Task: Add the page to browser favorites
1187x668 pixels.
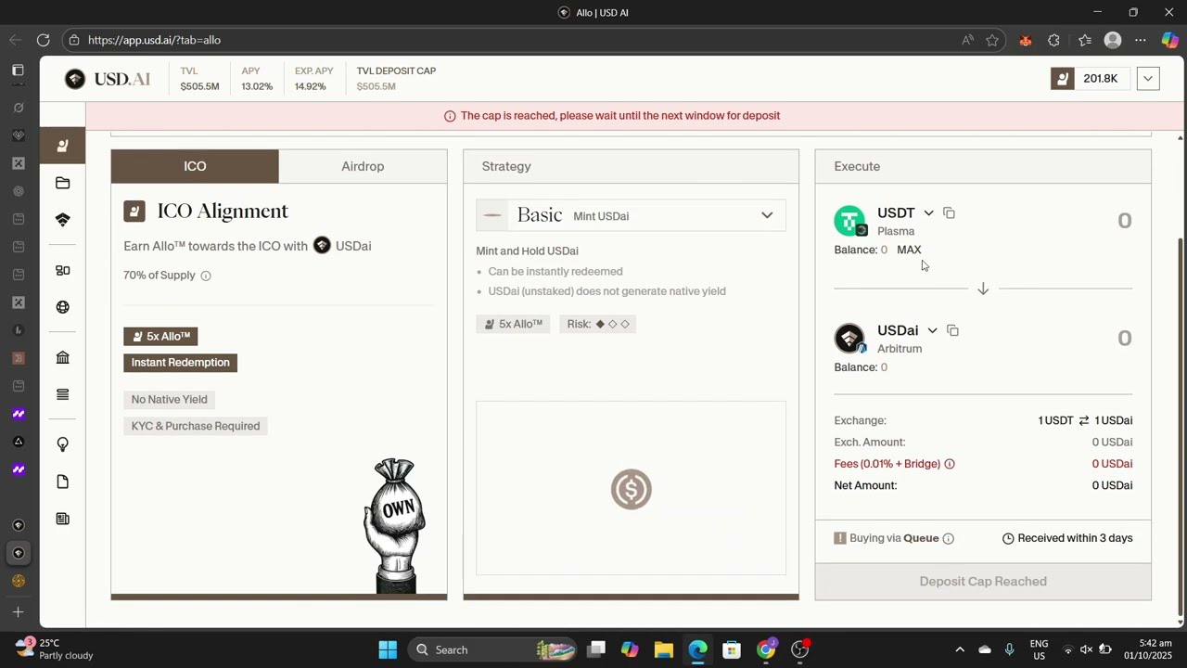Action: point(992,40)
